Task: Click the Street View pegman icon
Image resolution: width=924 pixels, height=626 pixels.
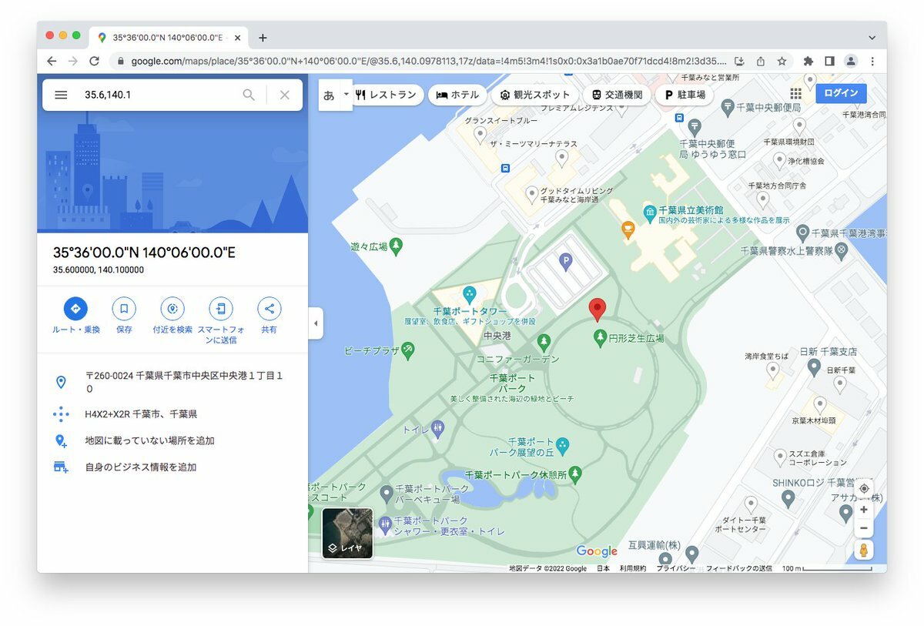Action: click(x=864, y=550)
